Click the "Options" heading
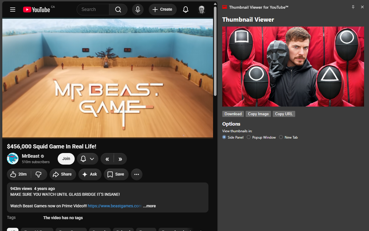The height and width of the screenshot is (231, 369). click(231, 124)
